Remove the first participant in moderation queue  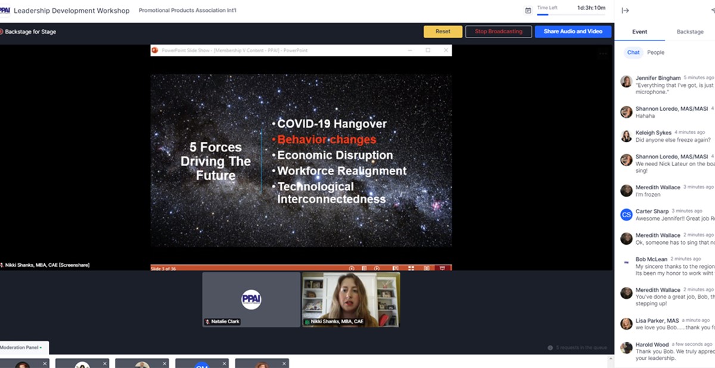(45, 363)
